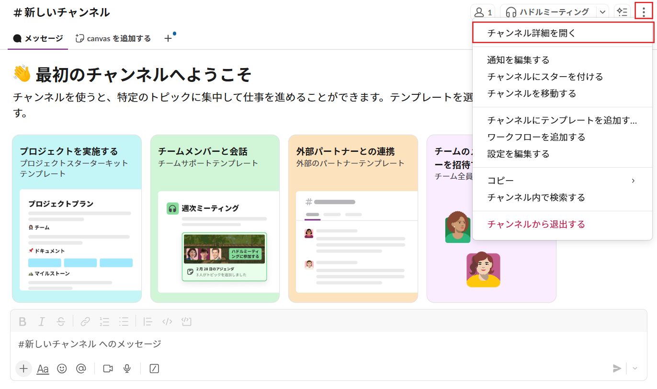Open the member count button
The width and height of the screenshot is (657, 389).
(483, 12)
